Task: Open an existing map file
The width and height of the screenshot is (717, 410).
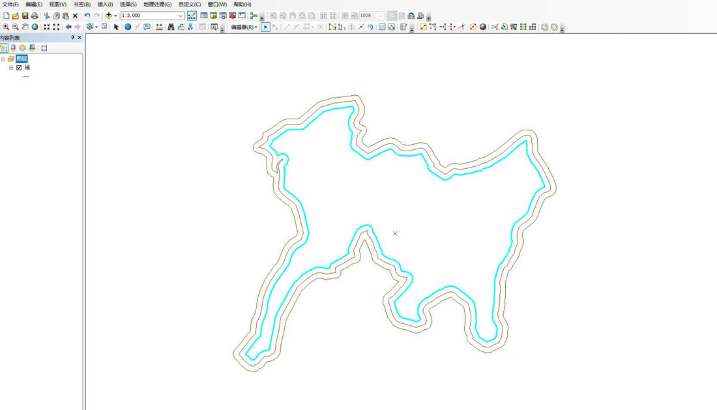Action: [x=16, y=16]
